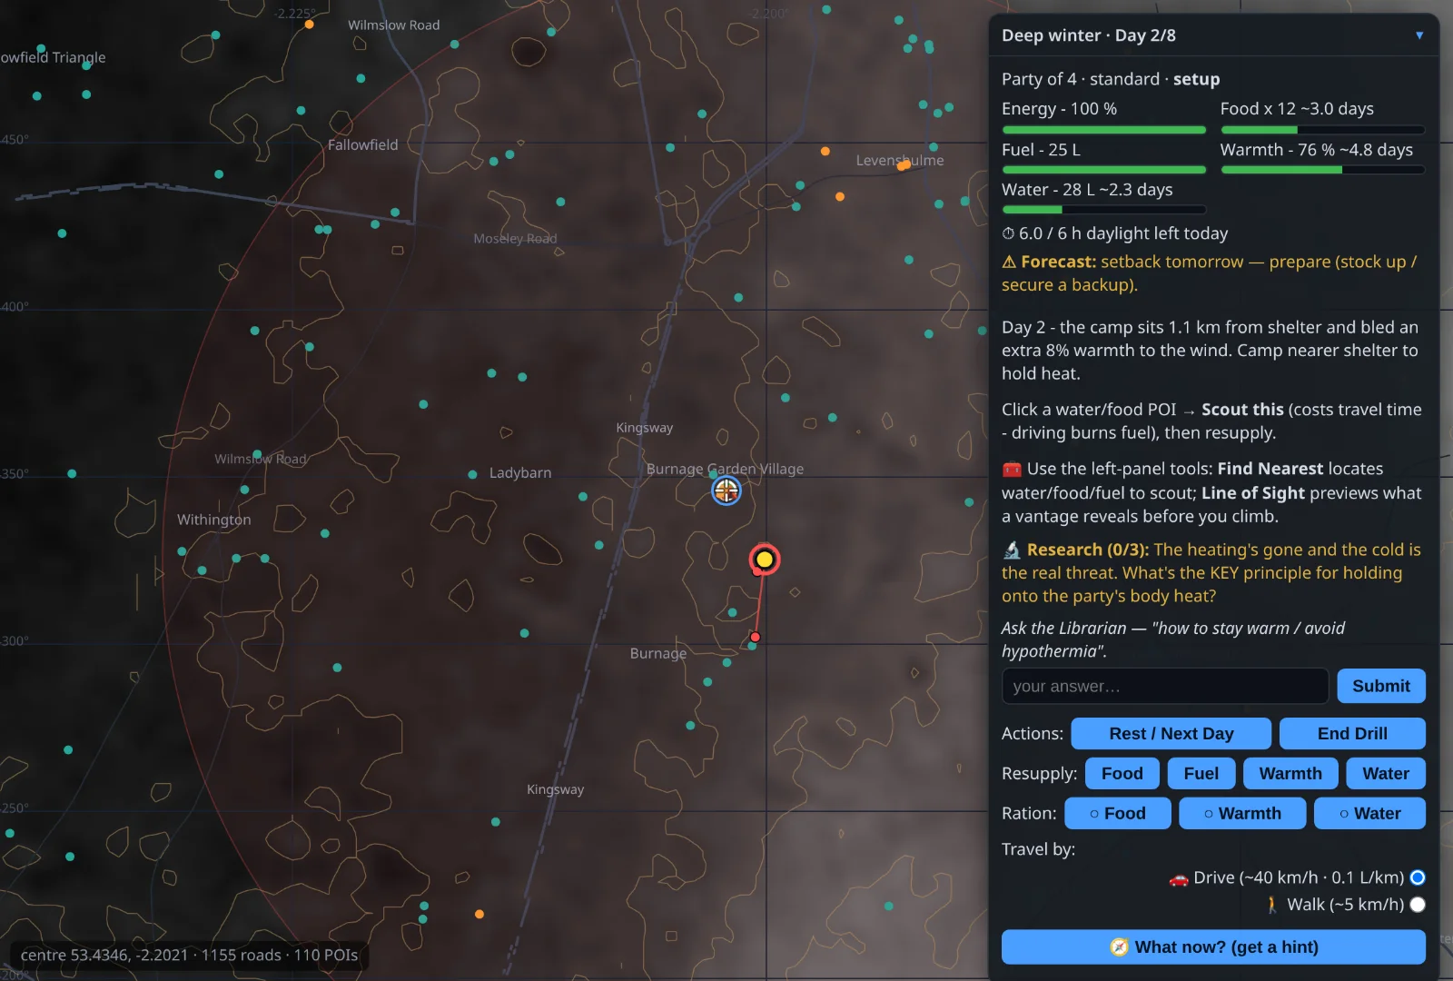Click the Food supply progress bar
The height and width of the screenshot is (981, 1453).
click(x=1322, y=130)
